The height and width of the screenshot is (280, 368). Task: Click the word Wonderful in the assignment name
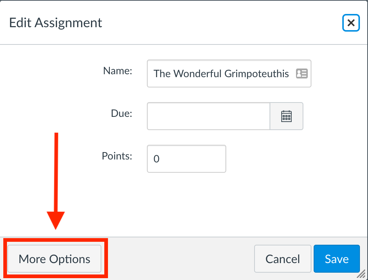click(198, 73)
